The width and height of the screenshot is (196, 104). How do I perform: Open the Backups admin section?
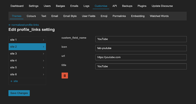coord(127,6)
